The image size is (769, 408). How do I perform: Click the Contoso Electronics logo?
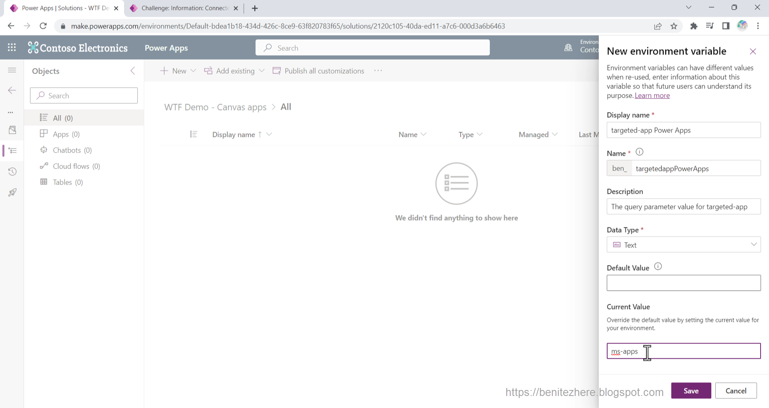pyautogui.click(x=78, y=48)
